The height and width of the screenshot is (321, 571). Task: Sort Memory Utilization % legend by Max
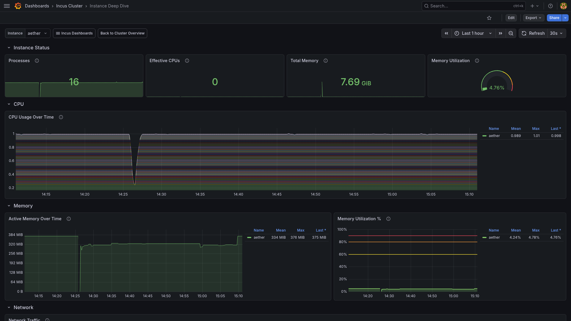point(536,230)
